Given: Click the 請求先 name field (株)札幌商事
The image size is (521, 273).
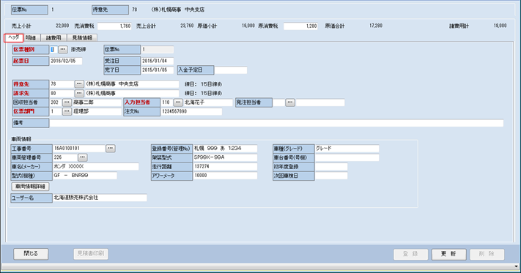Looking at the screenshot, I should tap(132, 93).
